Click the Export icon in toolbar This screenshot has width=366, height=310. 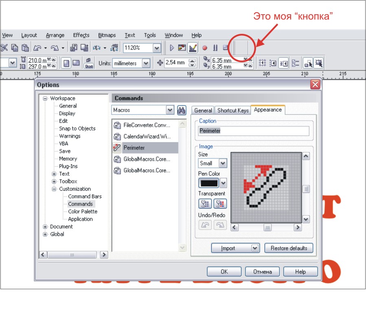(84, 48)
